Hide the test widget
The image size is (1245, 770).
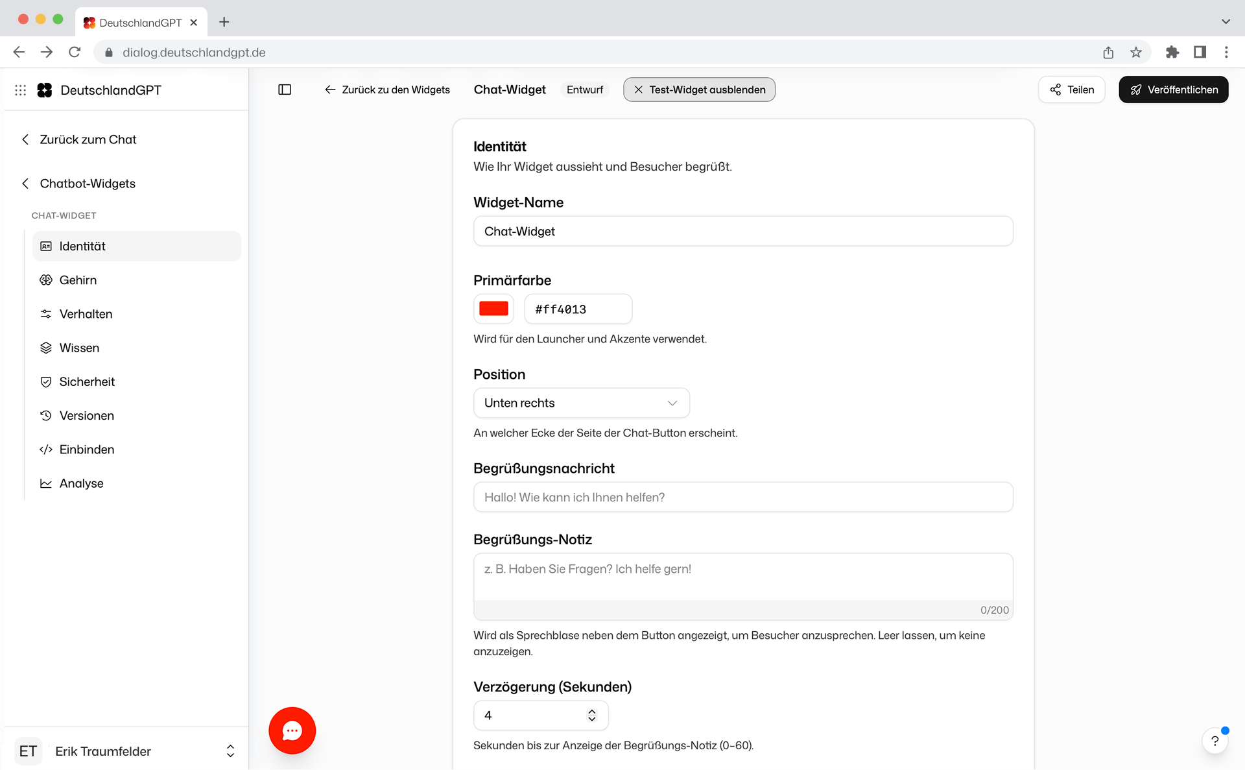[699, 90]
